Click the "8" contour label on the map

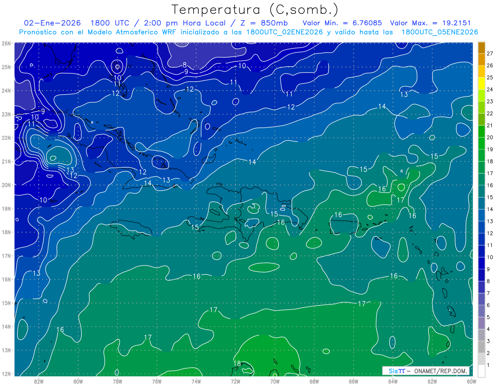tap(185, 65)
